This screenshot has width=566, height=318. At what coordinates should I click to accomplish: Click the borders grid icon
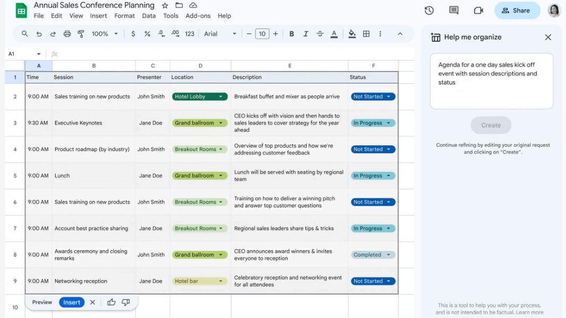coord(366,34)
